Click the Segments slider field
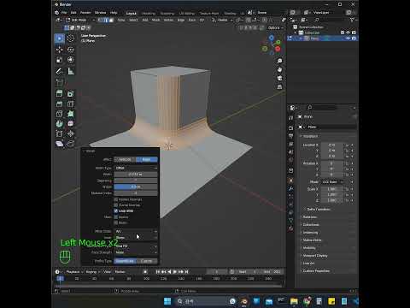This screenshot has width=410, height=308. (x=136, y=181)
